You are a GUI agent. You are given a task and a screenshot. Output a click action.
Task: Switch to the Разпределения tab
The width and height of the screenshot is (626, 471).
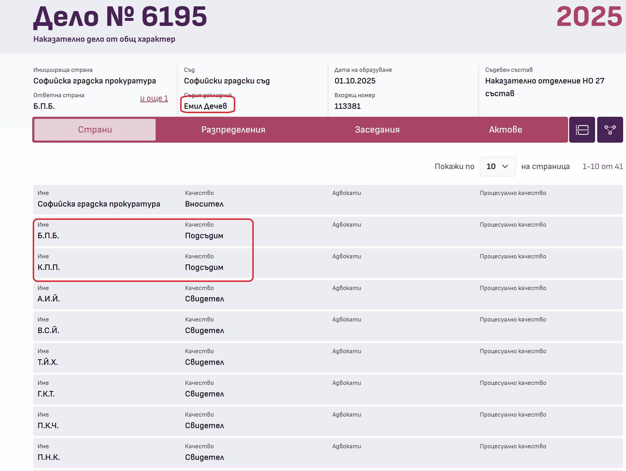point(233,130)
